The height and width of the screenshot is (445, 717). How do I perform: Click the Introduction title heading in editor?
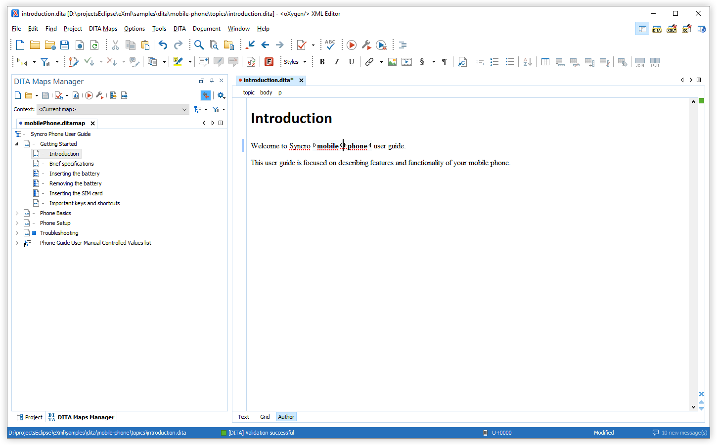(291, 118)
